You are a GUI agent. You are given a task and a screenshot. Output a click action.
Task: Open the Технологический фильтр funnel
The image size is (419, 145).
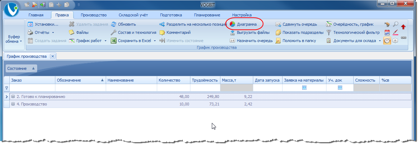[353, 32]
